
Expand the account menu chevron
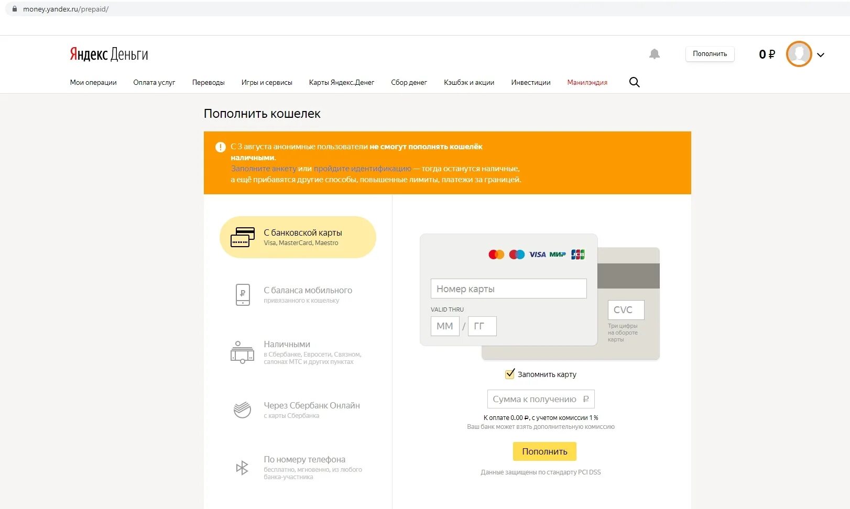tap(821, 55)
